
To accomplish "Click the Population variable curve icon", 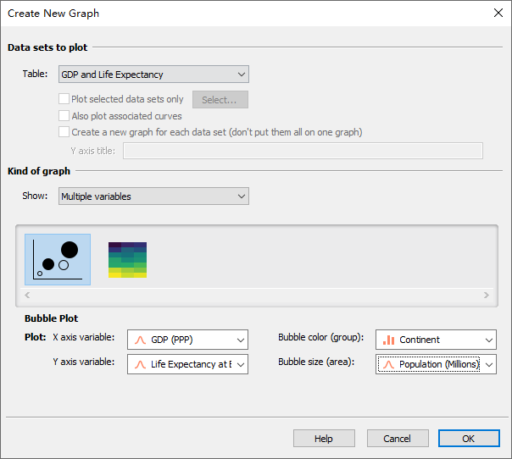I will [389, 364].
